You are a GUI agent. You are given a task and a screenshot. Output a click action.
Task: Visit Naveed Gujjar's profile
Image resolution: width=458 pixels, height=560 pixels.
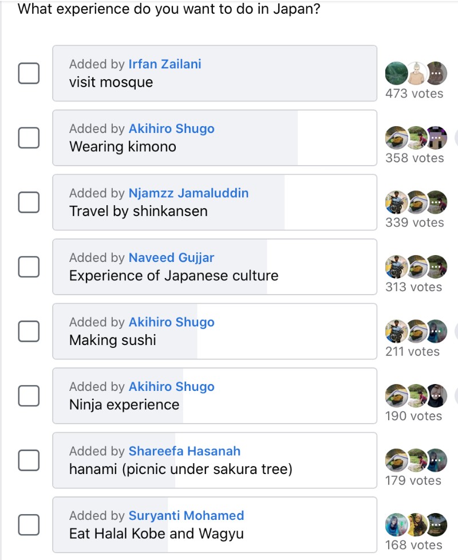pos(171,257)
